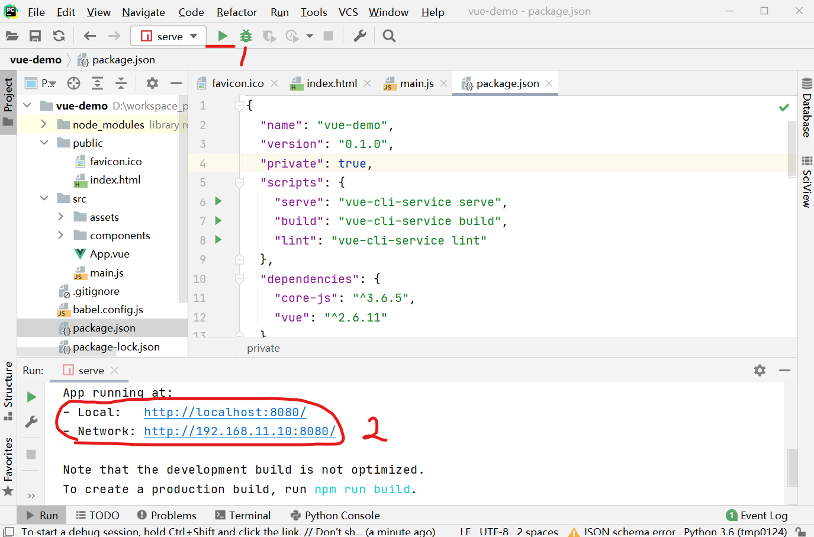This screenshot has height=537, width=814.
Task: Click the green inspection checkmark
Action: (x=784, y=107)
